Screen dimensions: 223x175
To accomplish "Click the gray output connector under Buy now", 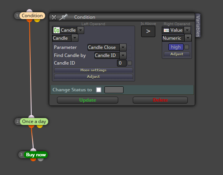I will (41, 159).
